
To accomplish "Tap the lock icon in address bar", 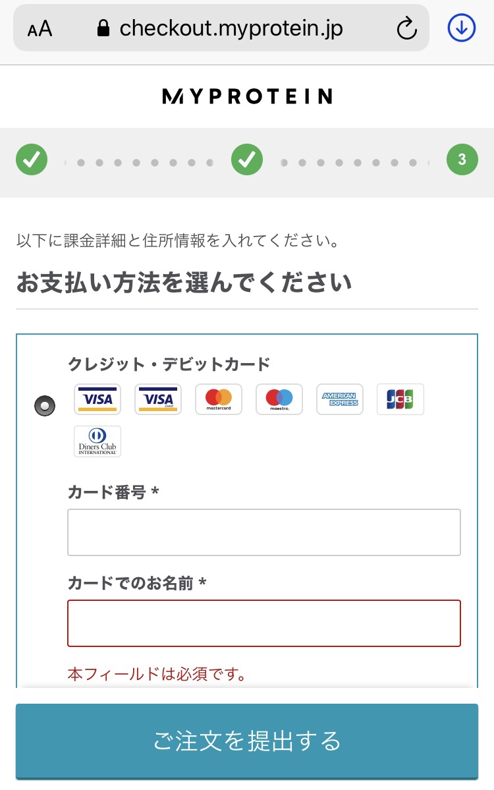I will 103,28.
